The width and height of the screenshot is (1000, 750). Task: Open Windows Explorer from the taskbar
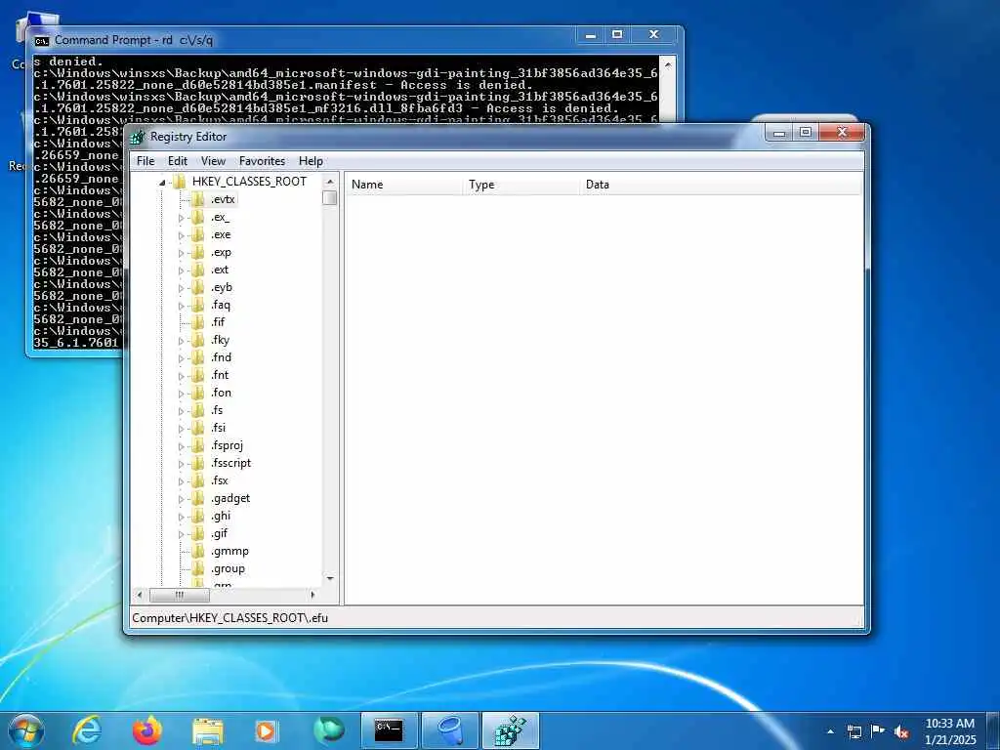click(208, 730)
